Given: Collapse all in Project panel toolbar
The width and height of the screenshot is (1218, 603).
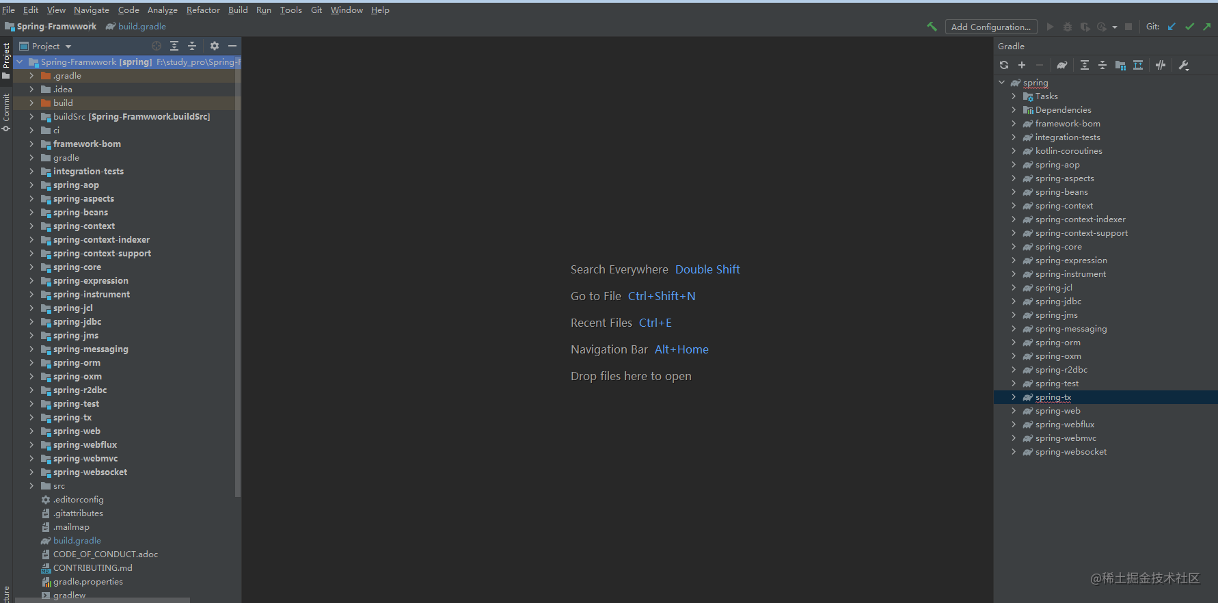Looking at the screenshot, I should pyautogui.click(x=192, y=46).
